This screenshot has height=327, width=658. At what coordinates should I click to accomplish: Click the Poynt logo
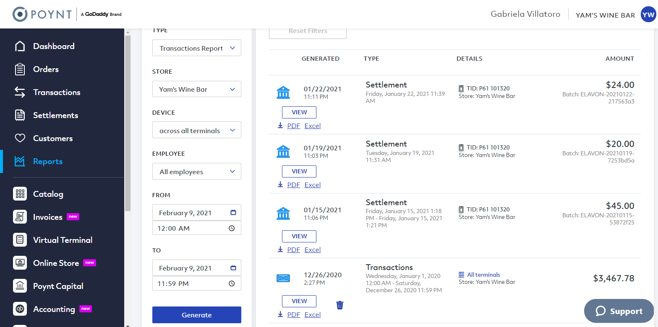(x=42, y=14)
